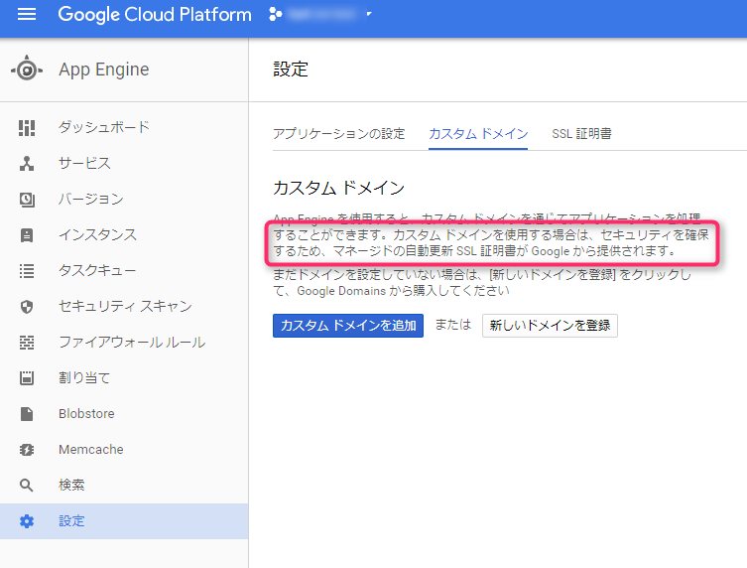
Task: Click the ダッシュボード dashboard icon
Action: tap(27, 128)
